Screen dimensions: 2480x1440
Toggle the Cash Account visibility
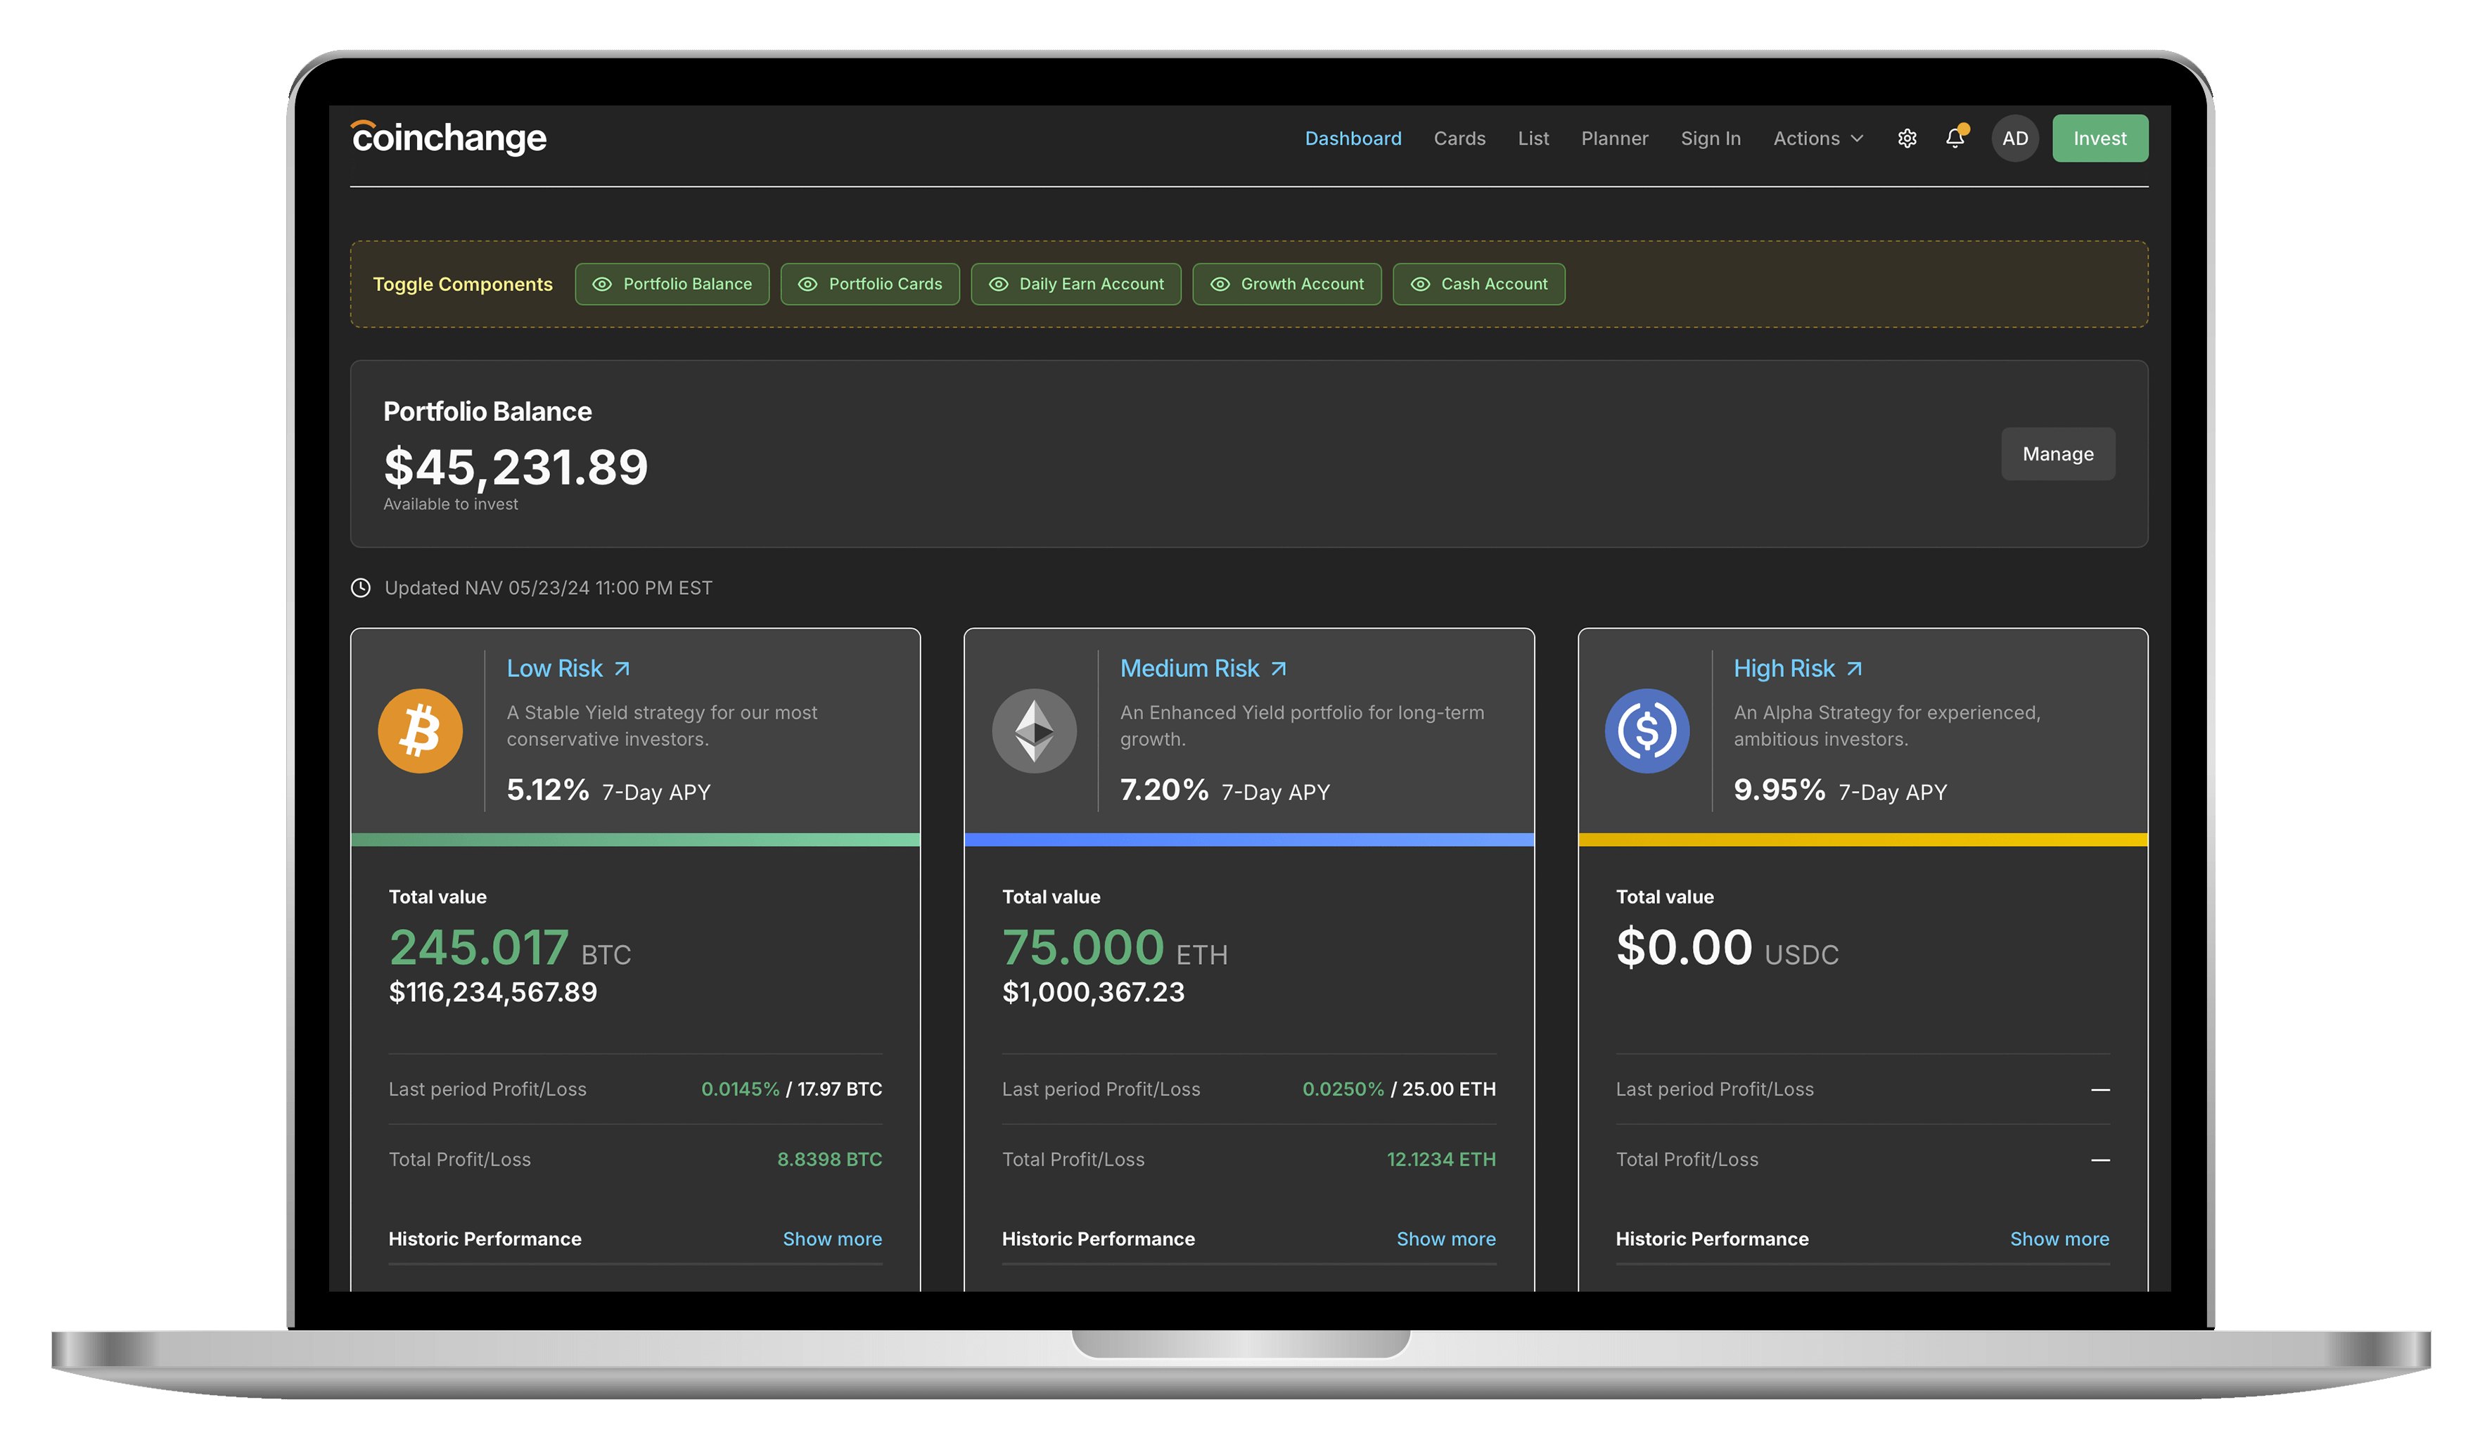[1479, 283]
